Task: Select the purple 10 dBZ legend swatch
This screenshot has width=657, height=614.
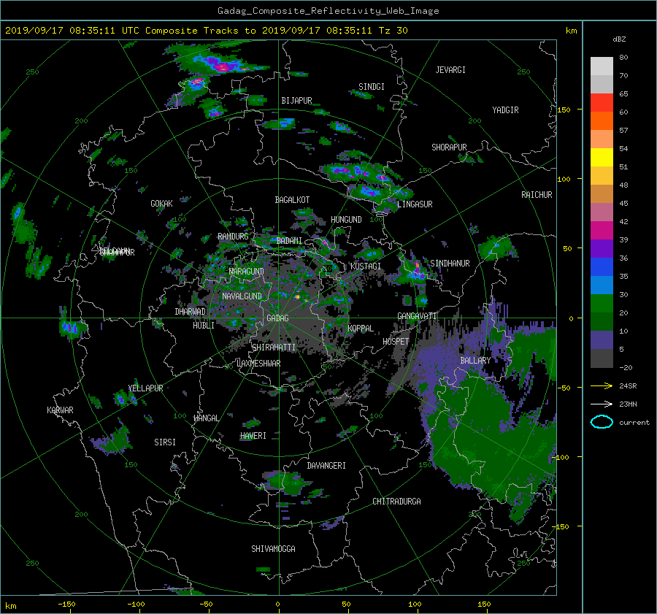Action: 602,339
